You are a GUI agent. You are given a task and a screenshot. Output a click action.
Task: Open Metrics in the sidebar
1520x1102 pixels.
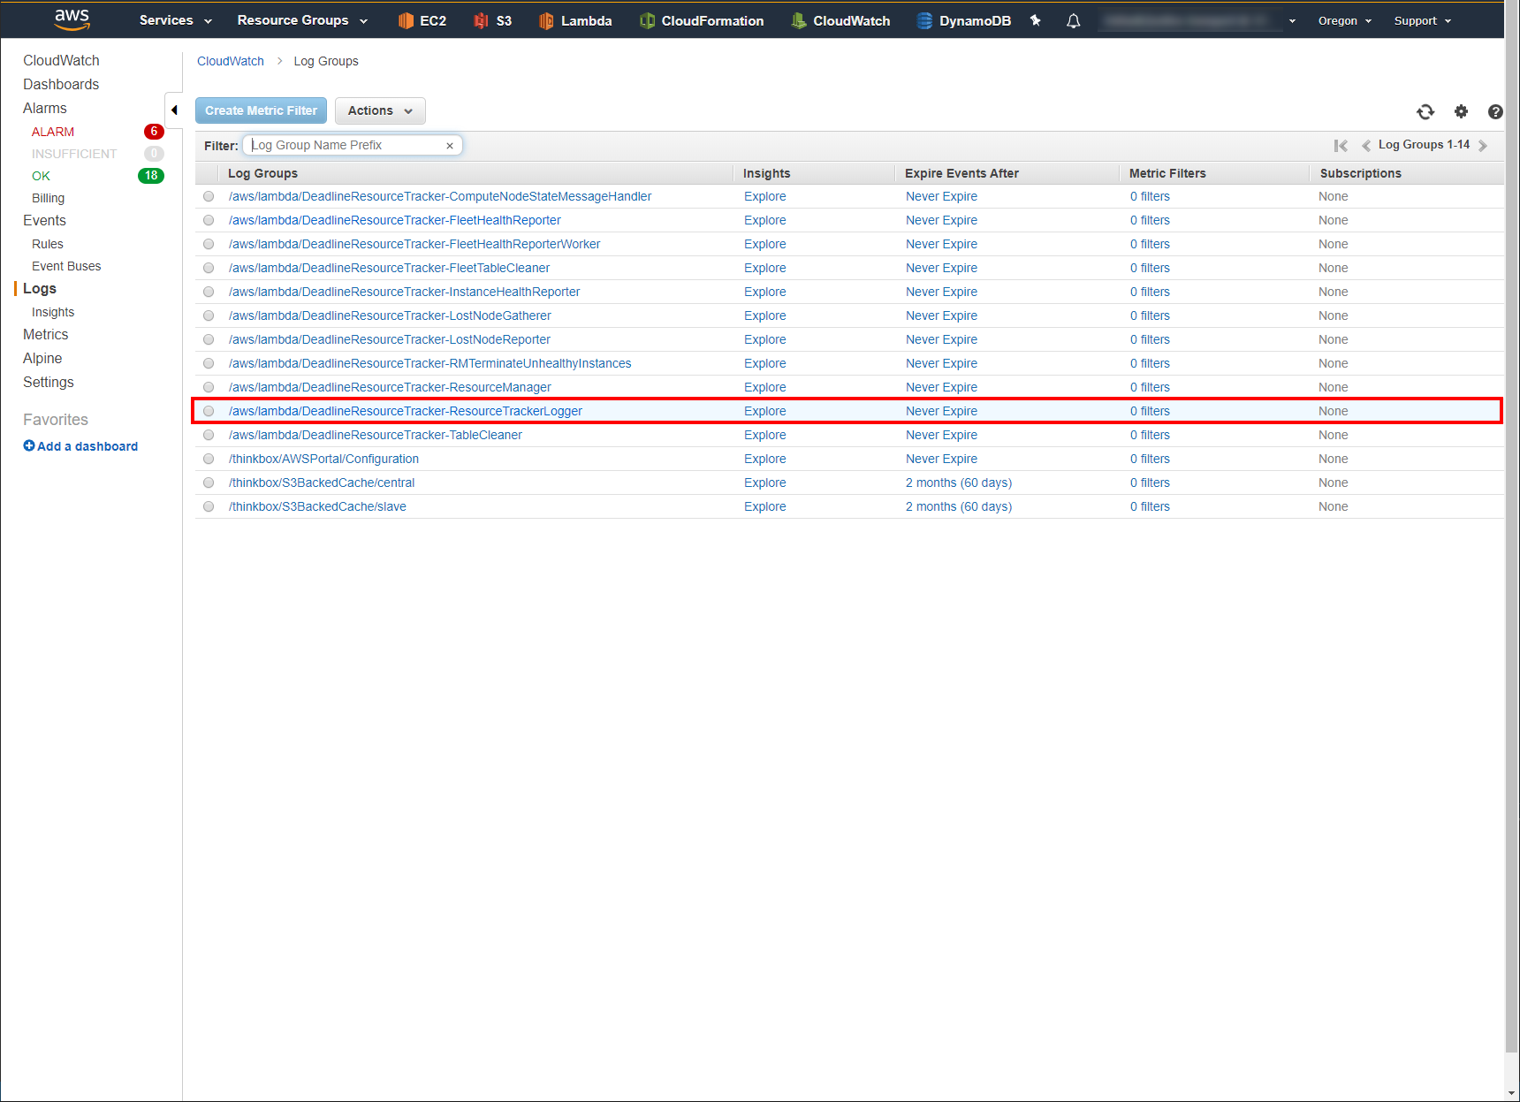coord(46,334)
